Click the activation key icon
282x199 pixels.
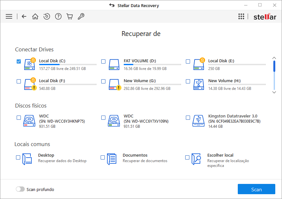click(81, 16)
